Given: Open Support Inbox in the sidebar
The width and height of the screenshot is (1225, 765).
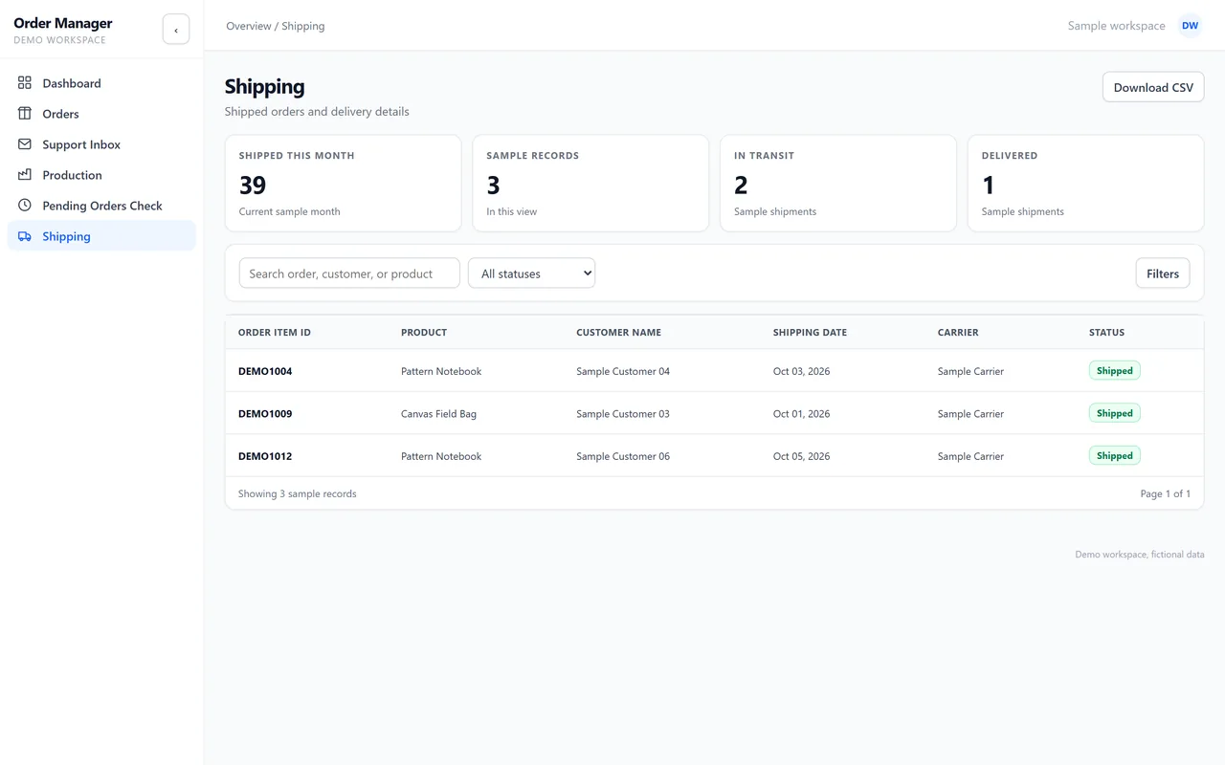Looking at the screenshot, I should pyautogui.click(x=101, y=144).
